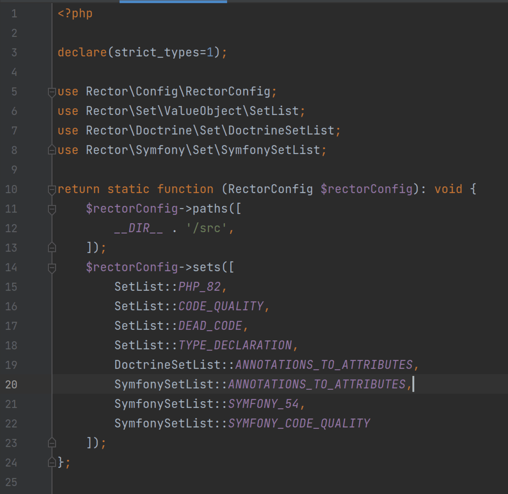Collapse the use imports block at line 5
The image size is (508, 494).
click(x=52, y=92)
